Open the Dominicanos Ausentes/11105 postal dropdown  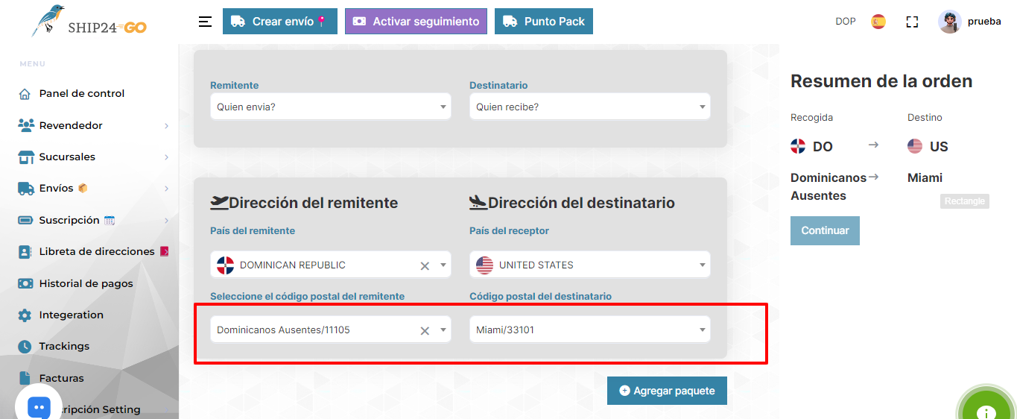pyautogui.click(x=331, y=330)
